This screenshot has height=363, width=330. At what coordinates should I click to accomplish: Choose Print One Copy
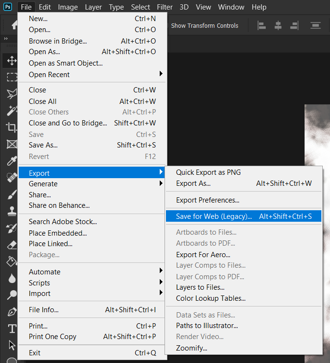click(x=92, y=337)
